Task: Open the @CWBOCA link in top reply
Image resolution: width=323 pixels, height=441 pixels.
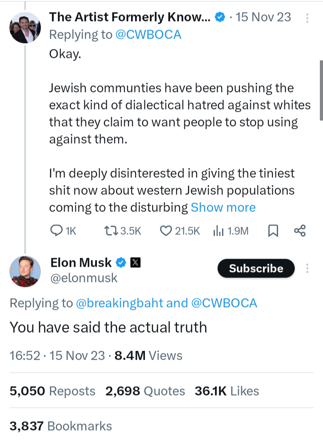Action: [x=148, y=35]
